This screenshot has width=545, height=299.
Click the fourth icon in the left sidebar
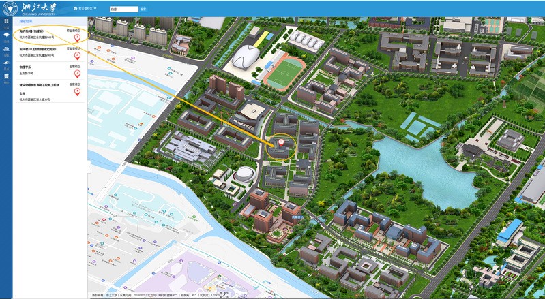tap(6, 62)
